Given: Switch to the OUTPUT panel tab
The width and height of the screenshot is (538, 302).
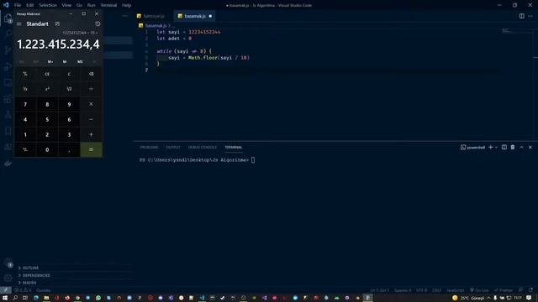Looking at the screenshot, I should [173, 148].
